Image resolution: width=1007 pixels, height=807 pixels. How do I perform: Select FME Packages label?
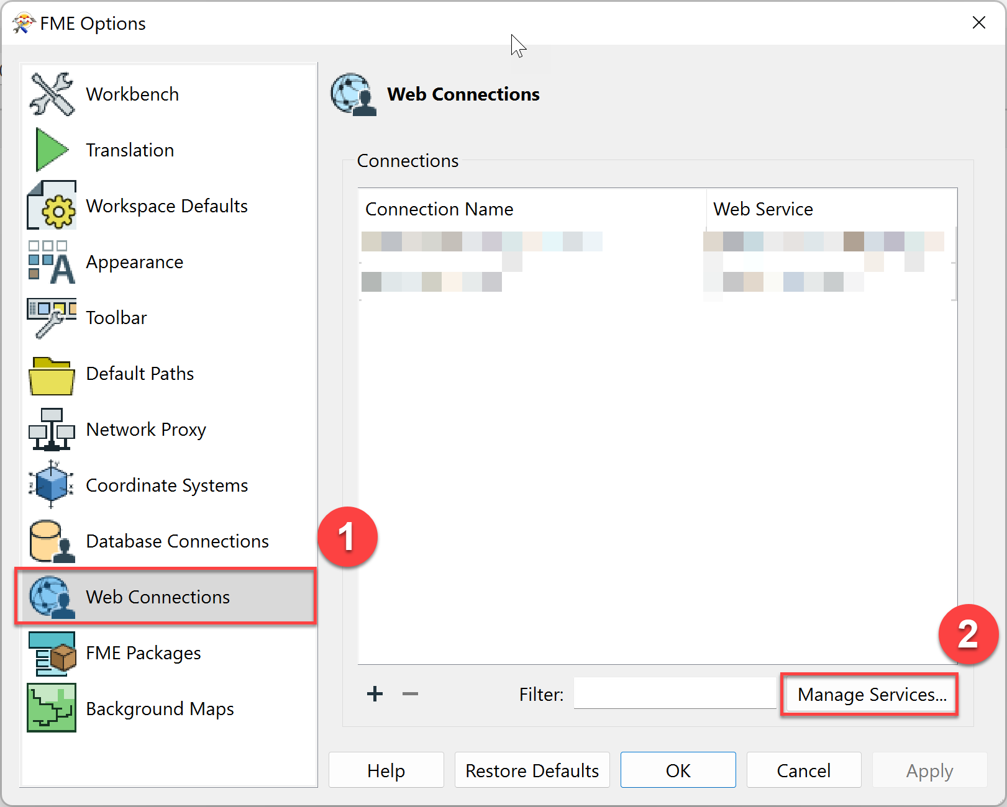(144, 653)
